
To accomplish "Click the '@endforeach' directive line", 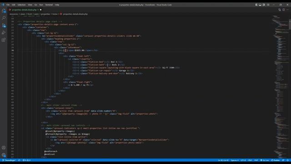I will tap(51, 151).
